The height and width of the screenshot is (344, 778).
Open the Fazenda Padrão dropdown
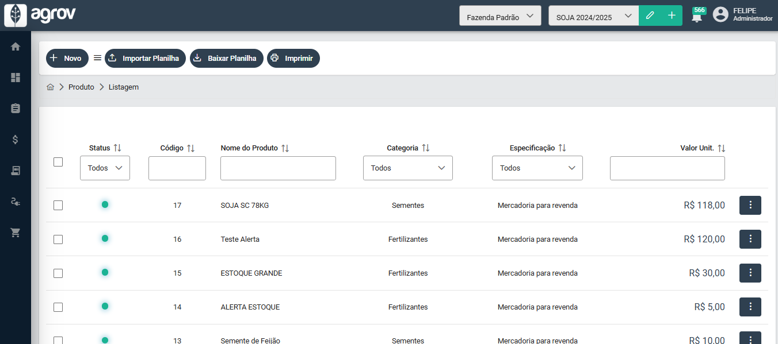point(499,16)
